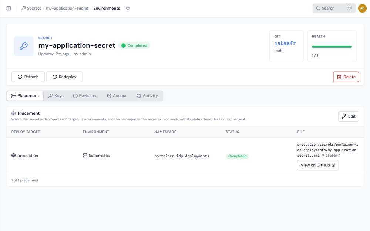370x231 pixels.
Task: Click the Refresh button
Action: point(28,77)
